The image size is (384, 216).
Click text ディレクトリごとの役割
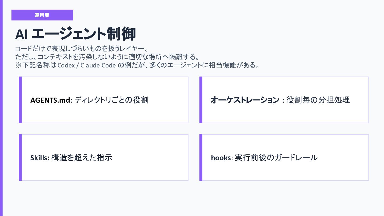(111, 100)
